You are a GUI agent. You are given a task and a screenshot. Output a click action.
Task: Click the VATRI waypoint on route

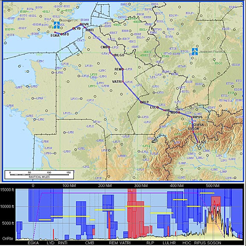pos(123,82)
